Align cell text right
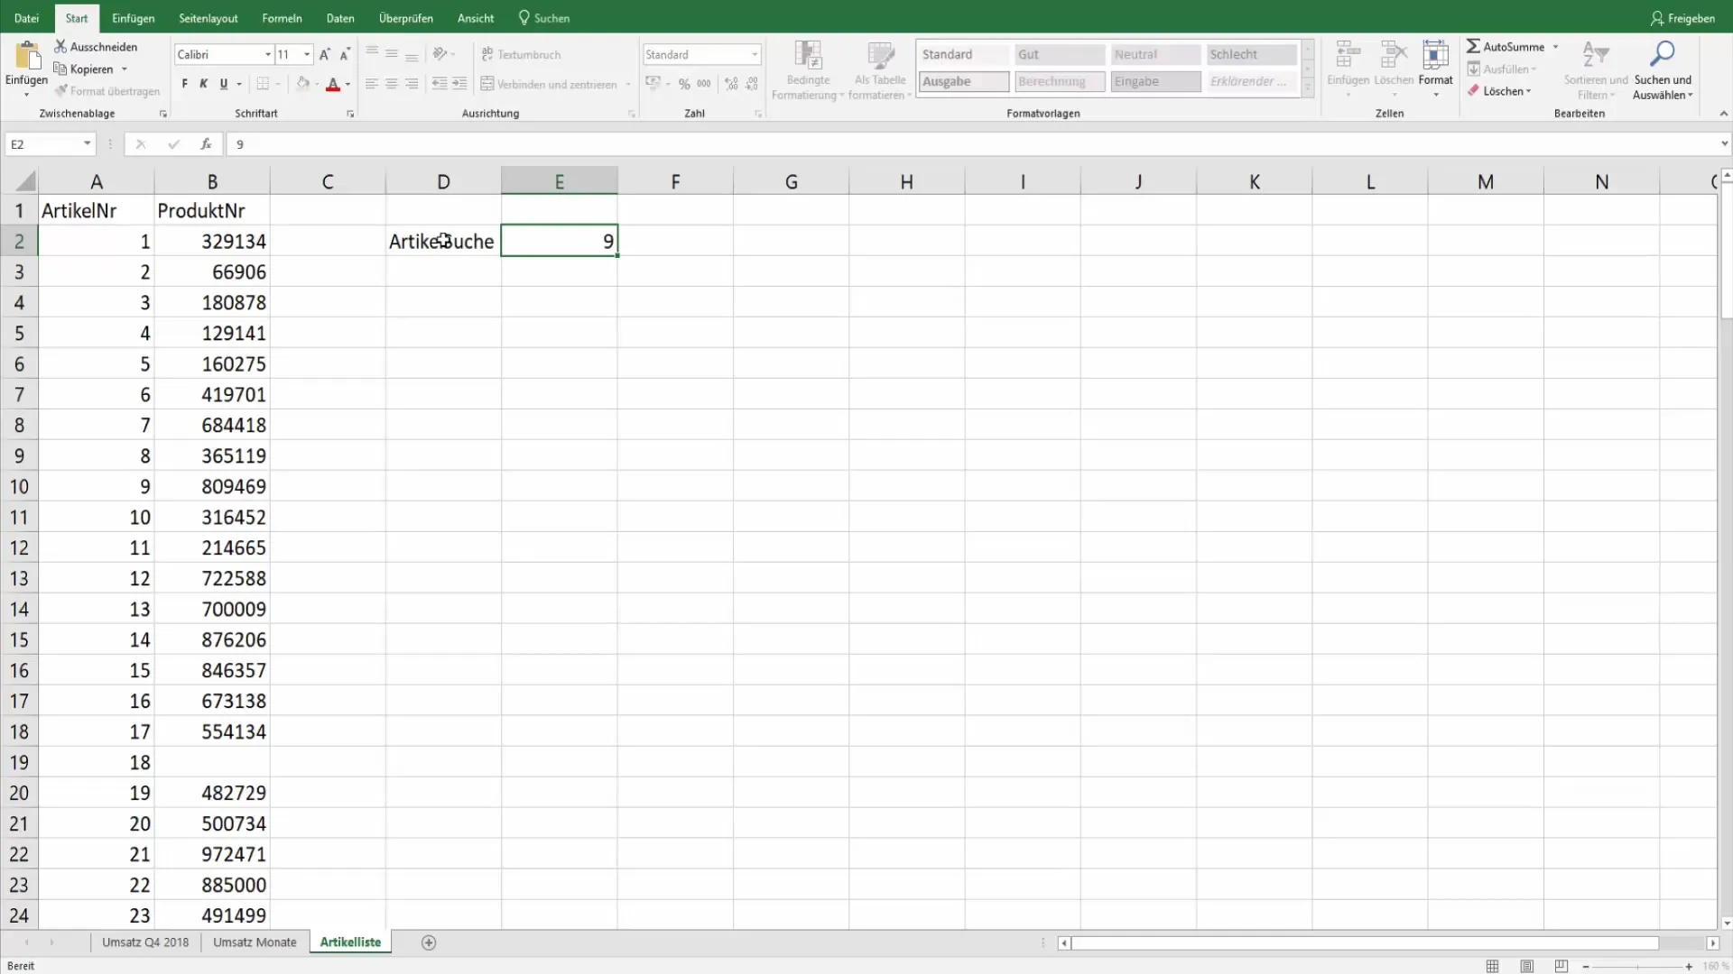The width and height of the screenshot is (1733, 974). click(x=412, y=84)
